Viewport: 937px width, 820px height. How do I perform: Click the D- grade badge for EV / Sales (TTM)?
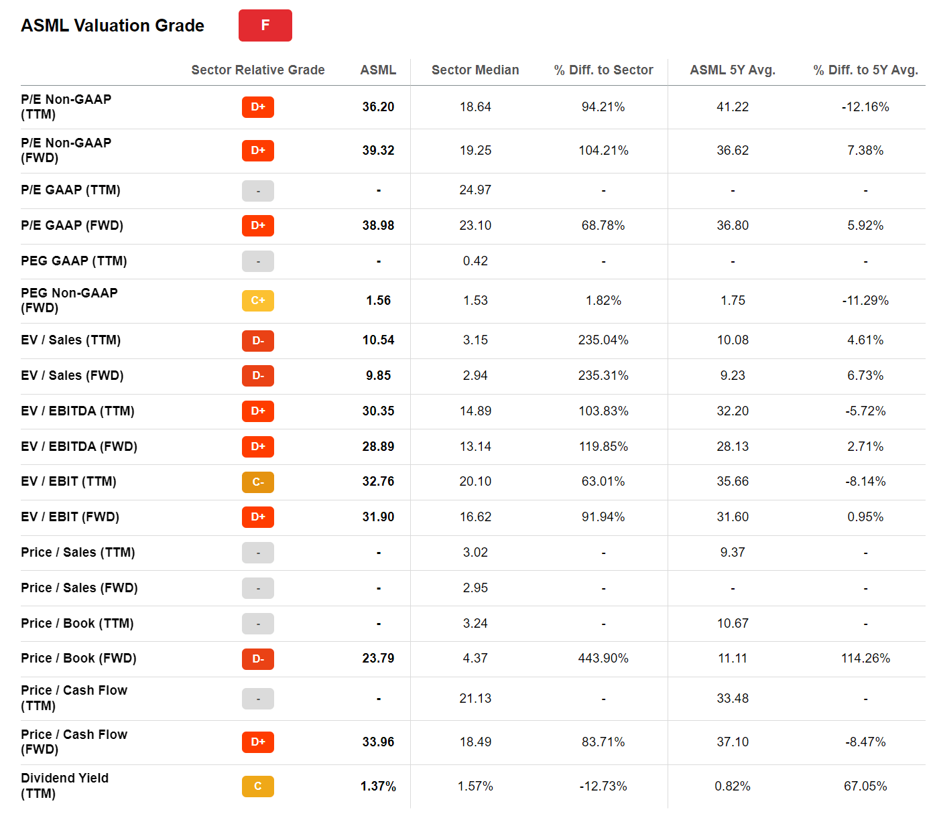[x=258, y=341]
